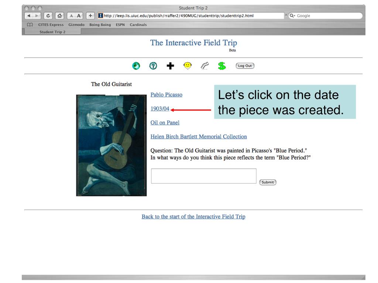
Task: Click in the answer text box
Action: click(204, 176)
